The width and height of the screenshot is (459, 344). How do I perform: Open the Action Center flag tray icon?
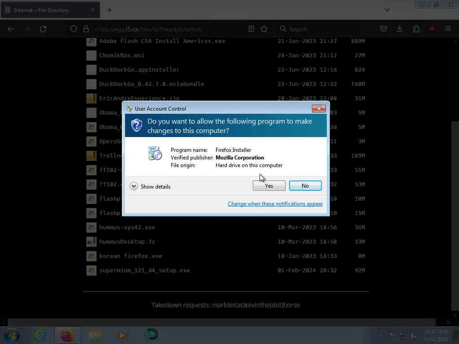(x=392, y=335)
